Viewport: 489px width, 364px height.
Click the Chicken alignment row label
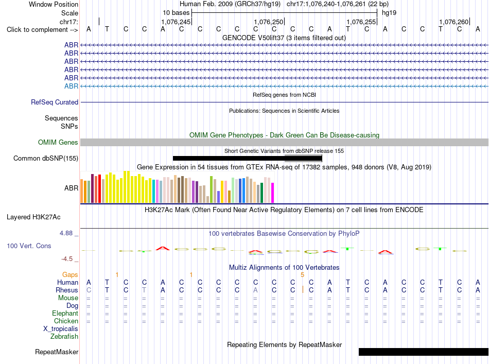[66, 321]
